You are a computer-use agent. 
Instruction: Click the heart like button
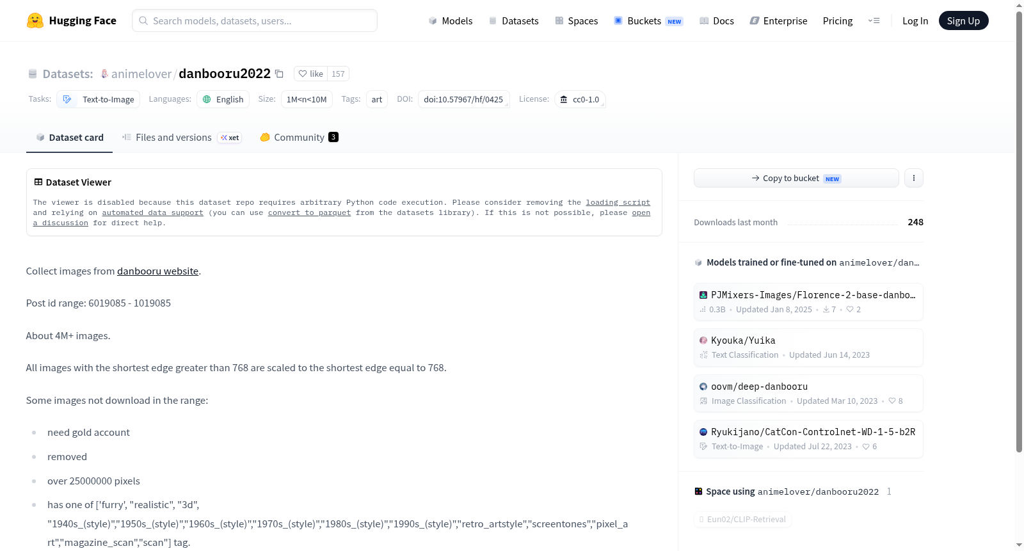click(311, 74)
